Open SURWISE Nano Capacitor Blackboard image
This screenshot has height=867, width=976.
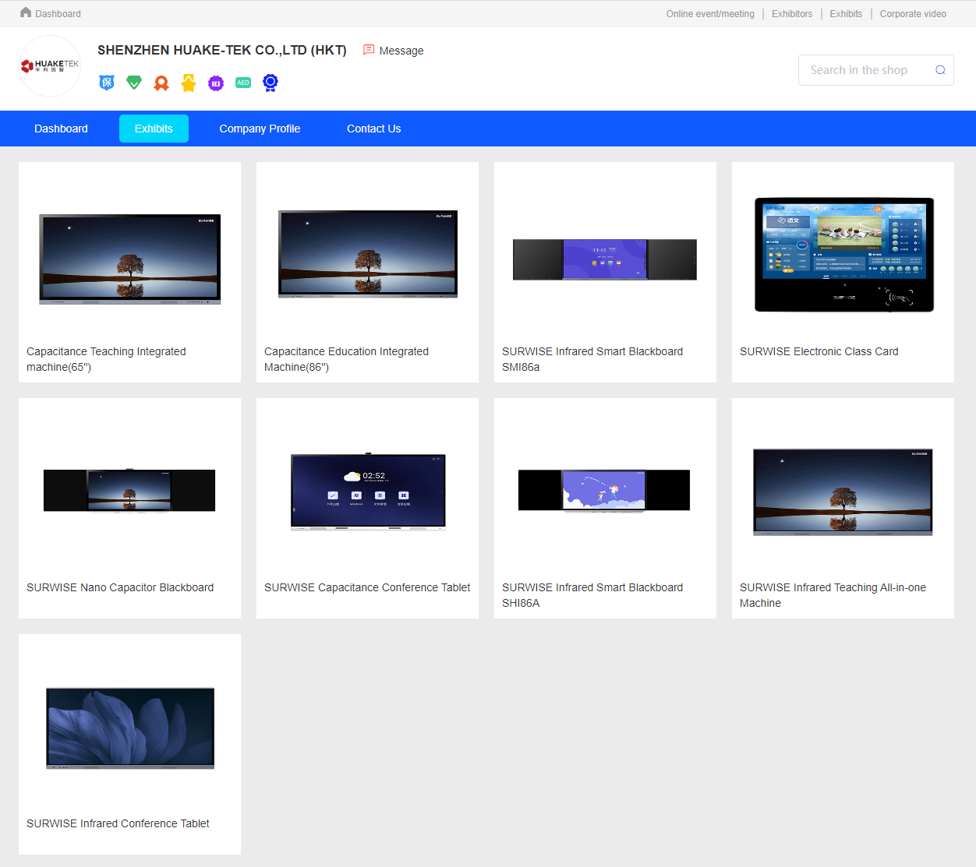click(129, 490)
